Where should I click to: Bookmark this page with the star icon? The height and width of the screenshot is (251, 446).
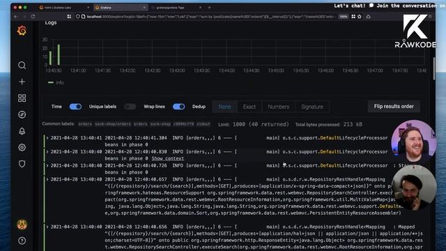[360, 17]
